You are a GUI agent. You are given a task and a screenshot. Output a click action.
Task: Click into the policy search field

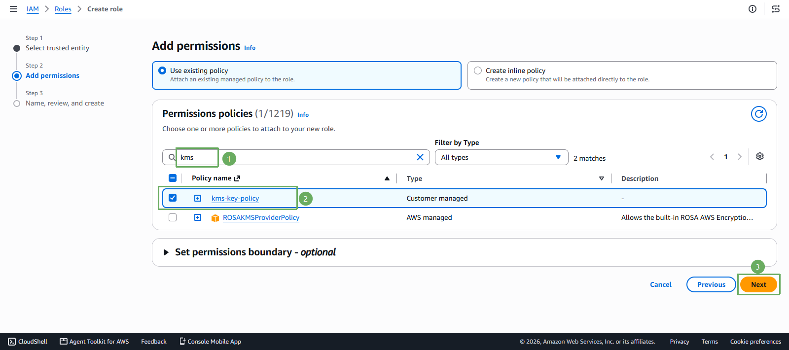click(296, 157)
